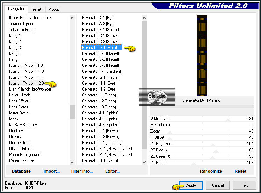Select Nirvana category

point(16,137)
